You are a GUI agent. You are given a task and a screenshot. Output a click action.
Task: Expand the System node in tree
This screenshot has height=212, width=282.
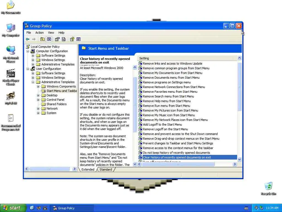click(38, 113)
